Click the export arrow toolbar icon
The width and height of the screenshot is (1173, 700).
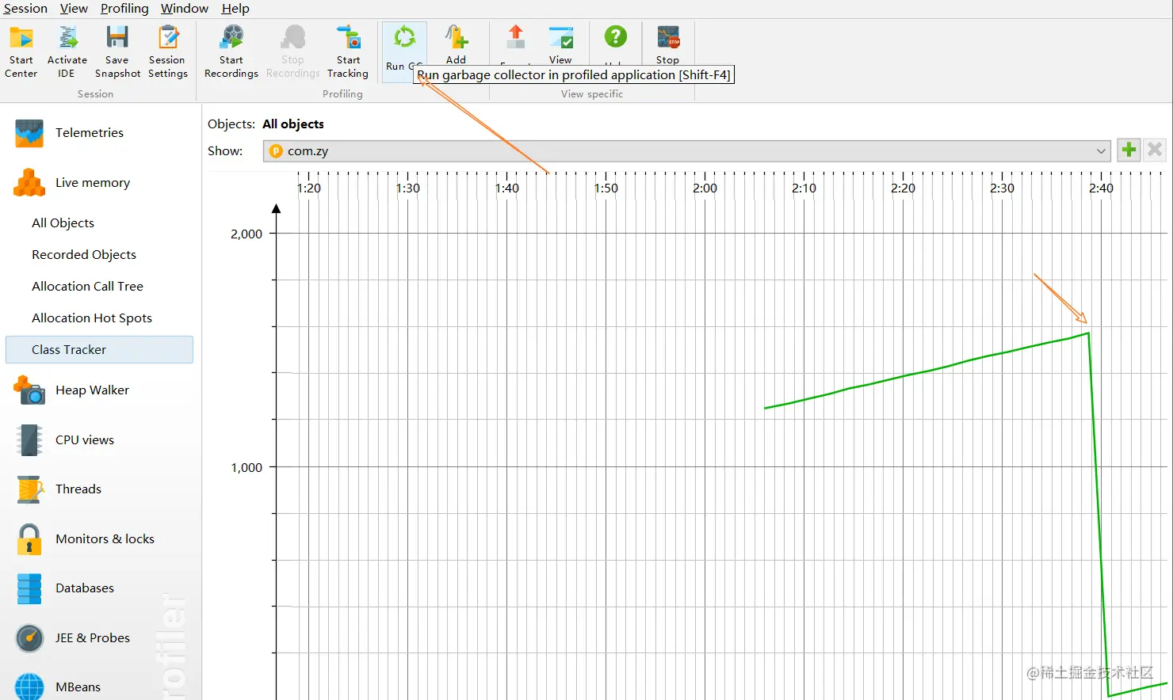516,38
